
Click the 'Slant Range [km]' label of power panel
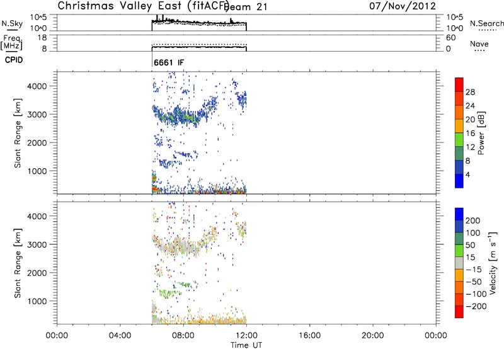(18, 133)
